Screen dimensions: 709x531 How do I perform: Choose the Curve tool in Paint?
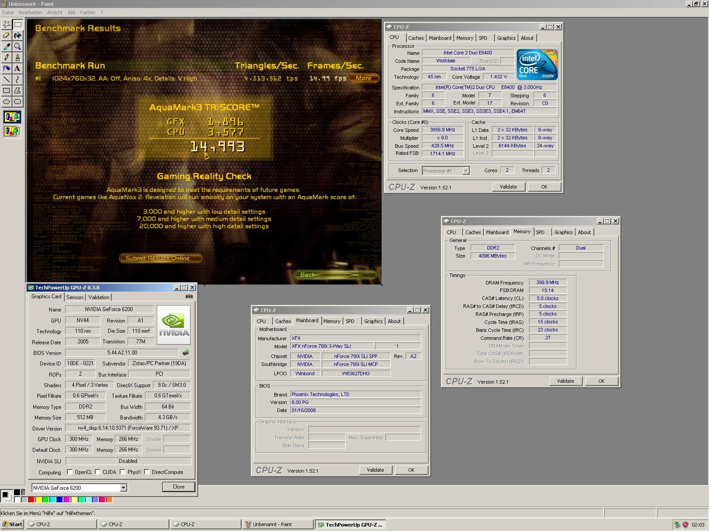tap(18, 80)
